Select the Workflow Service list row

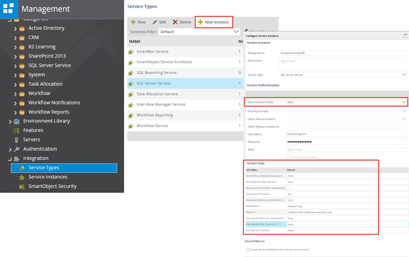click(x=185, y=126)
